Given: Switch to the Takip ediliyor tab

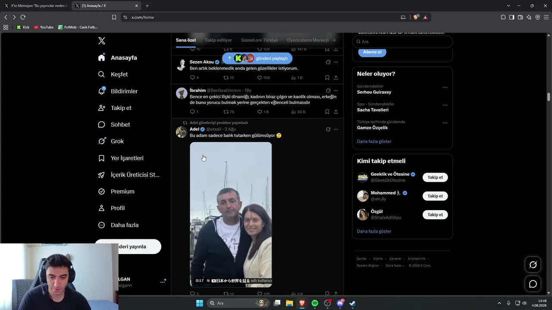Looking at the screenshot, I should tap(218, 40).
